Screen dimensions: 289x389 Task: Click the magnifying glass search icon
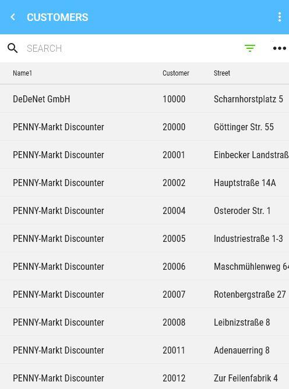click(x=12, y=48)
